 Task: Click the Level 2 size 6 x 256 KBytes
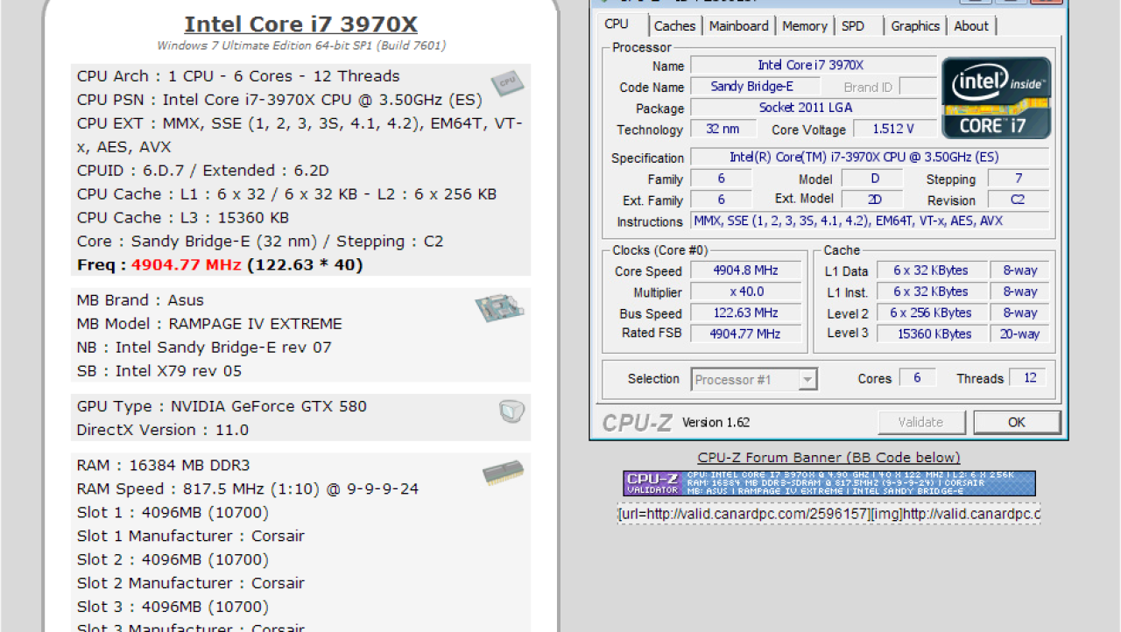[931, 312]
